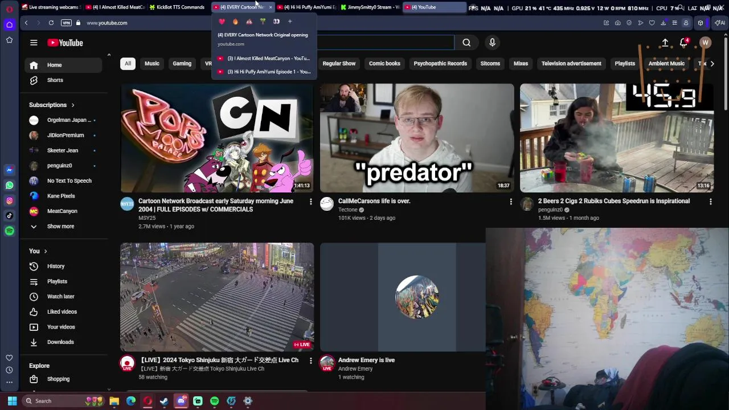Viewport: 729px width, 410px height.
Task: Select the Regular Show filter chip
Action: pyautogui.click(x=339, y=64)
